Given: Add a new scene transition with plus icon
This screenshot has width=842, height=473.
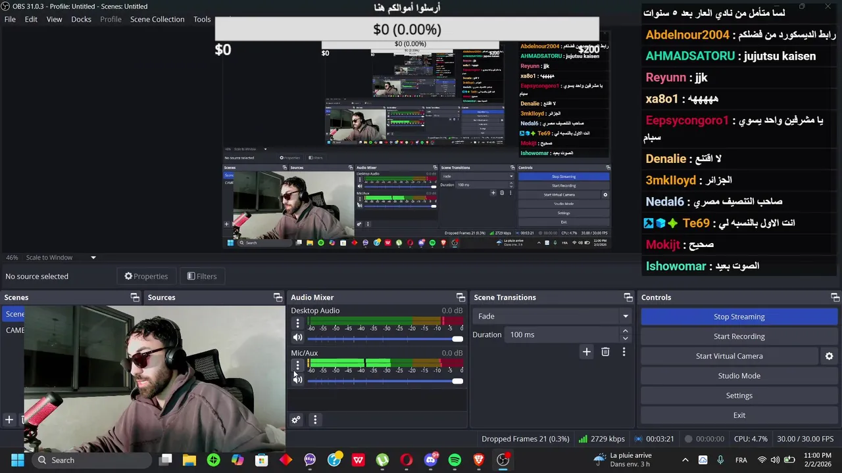Looking at the screenshot, I should click(x=586, y=352).
